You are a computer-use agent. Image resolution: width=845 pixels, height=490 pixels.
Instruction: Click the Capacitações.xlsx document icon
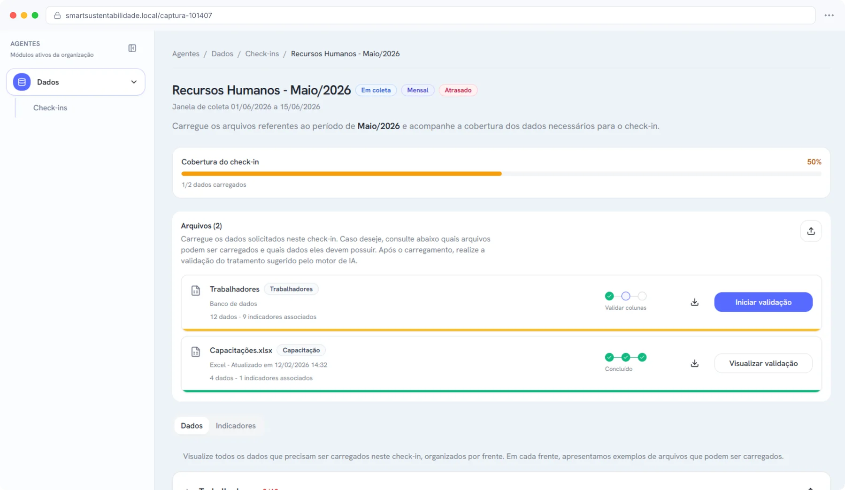(x=196, y=352)
